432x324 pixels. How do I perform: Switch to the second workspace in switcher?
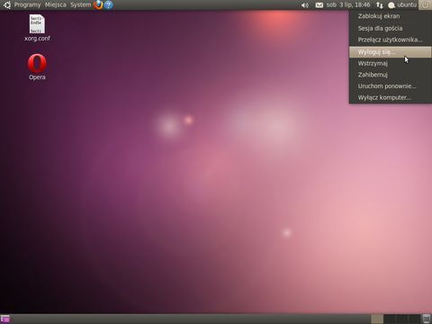tap(390, 319)
